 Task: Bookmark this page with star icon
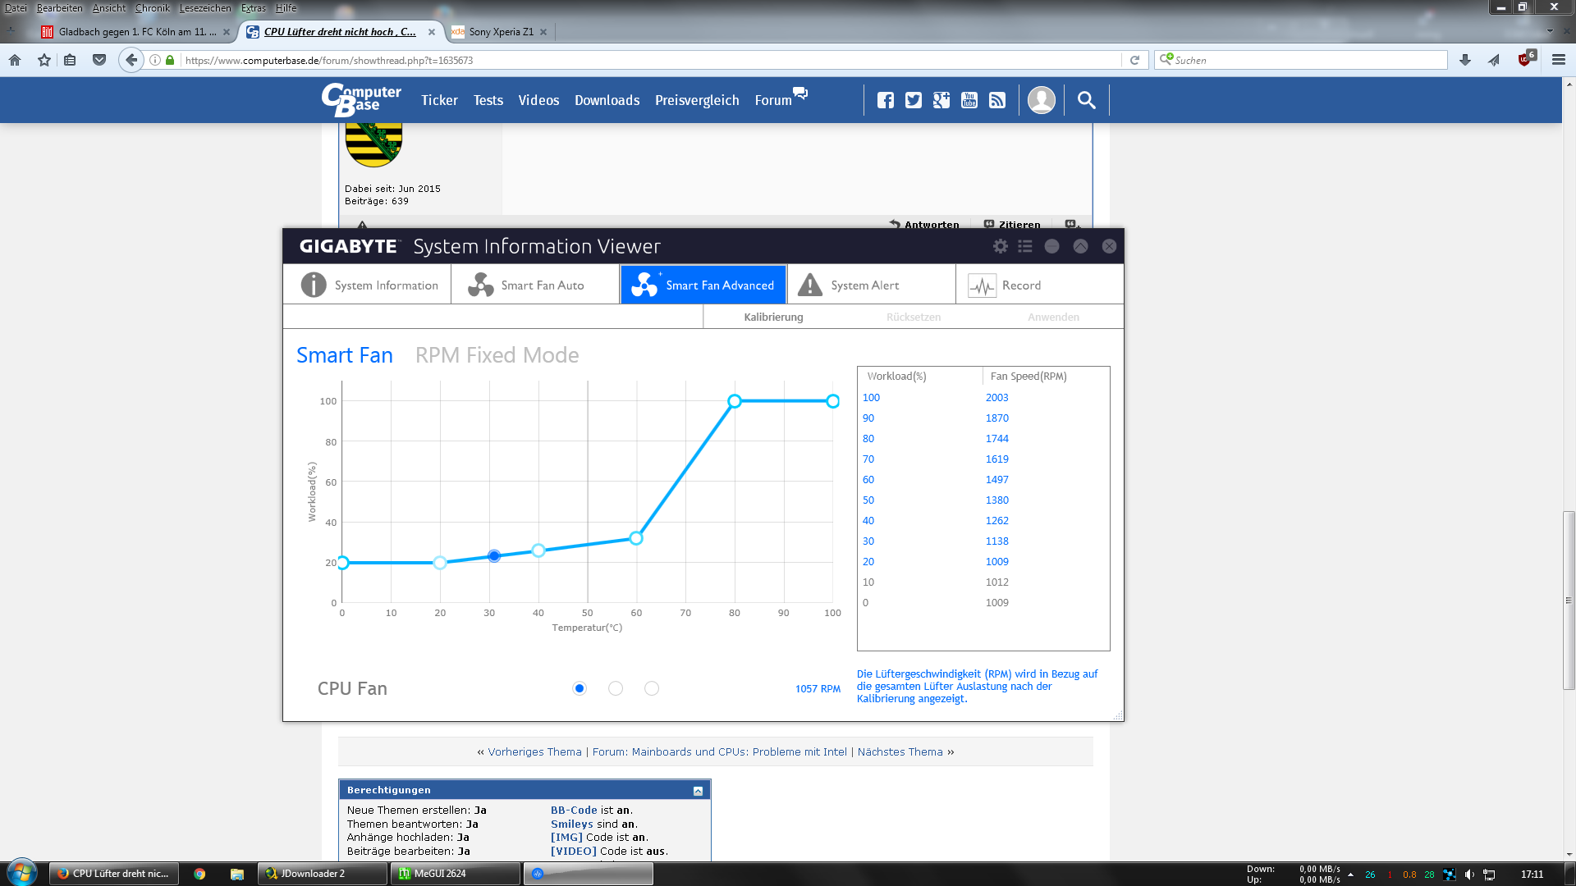(x=44, y=60)
